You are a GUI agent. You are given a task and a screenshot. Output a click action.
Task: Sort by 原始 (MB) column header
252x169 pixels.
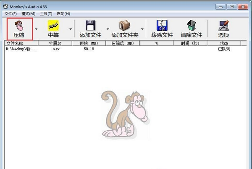(x=89, y=43)
